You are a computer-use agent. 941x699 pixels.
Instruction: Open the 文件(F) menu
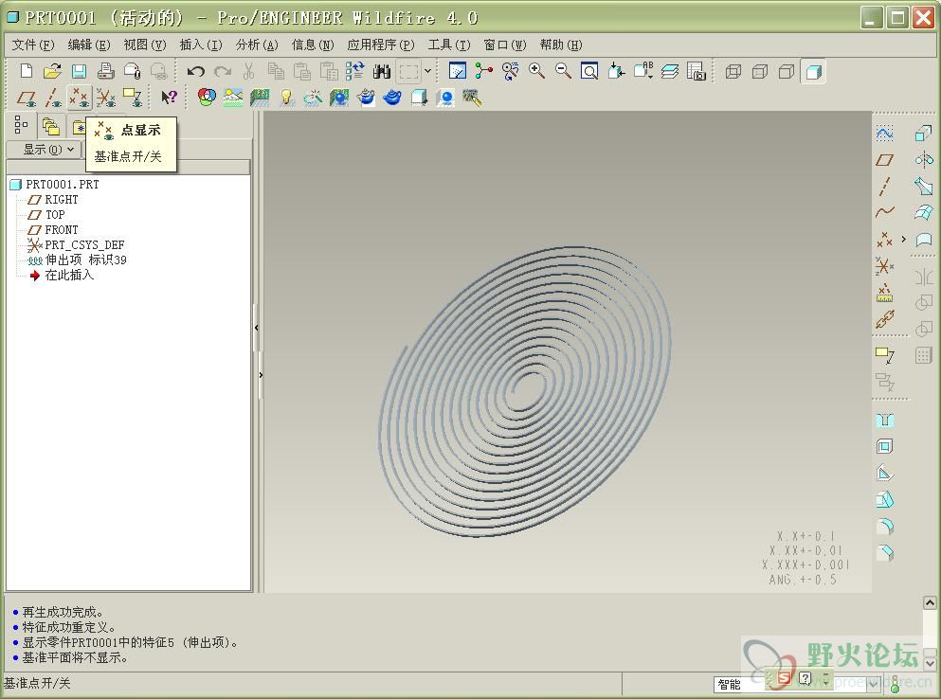[x=33, y=45]
